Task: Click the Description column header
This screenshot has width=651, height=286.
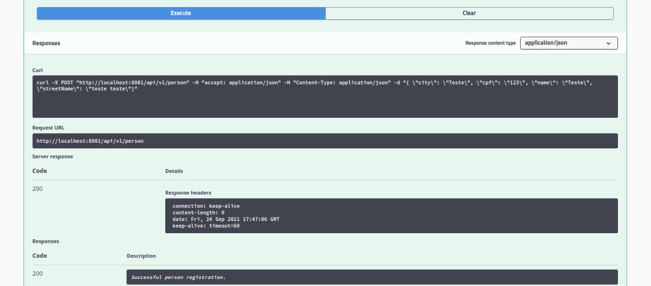Action: [x=141, y=256]
